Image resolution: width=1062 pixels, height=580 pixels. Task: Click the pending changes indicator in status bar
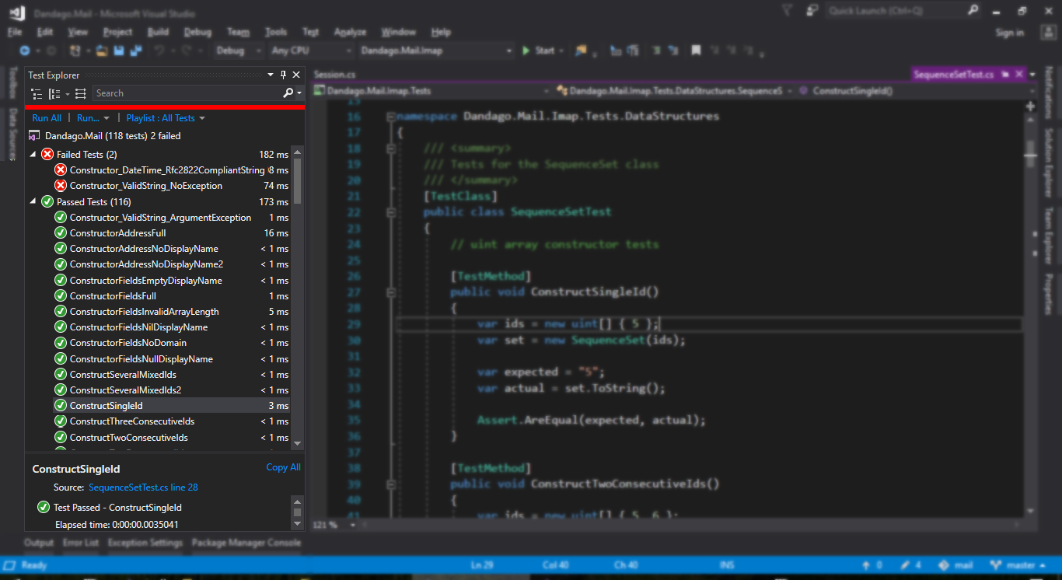906,564
